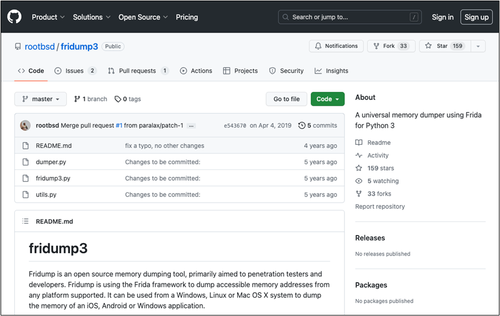Open the master branch selector

tap(40, 99)
